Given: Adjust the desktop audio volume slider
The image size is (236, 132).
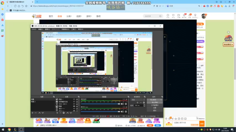Looking at the screenshot, I should point(100,104).
